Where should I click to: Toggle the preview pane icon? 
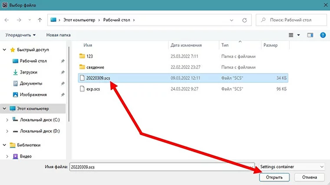(310, 35)
